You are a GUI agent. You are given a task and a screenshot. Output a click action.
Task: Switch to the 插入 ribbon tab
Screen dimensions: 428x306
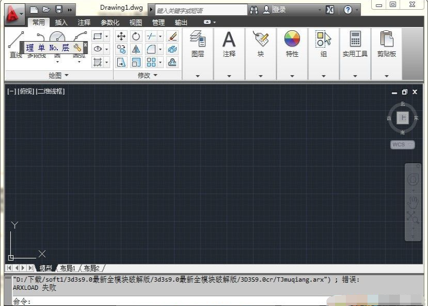[61, 22]
